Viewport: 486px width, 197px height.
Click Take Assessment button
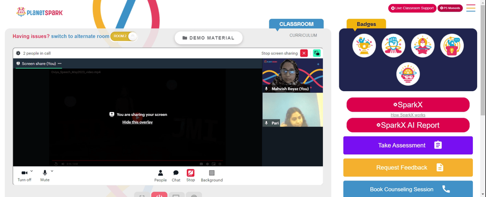click(408, 146)
